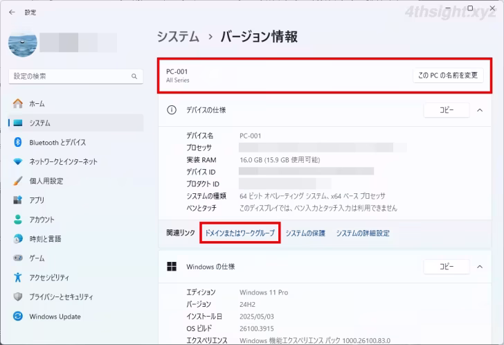Open ホーム in the sidebar

click(76, 103)
